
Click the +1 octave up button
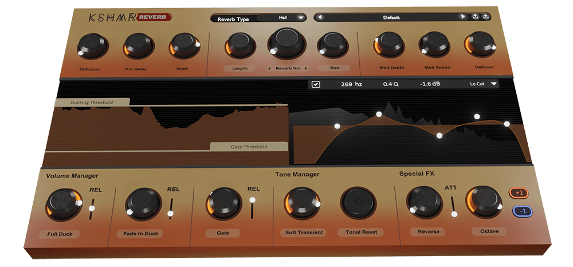tap(519, 193)
